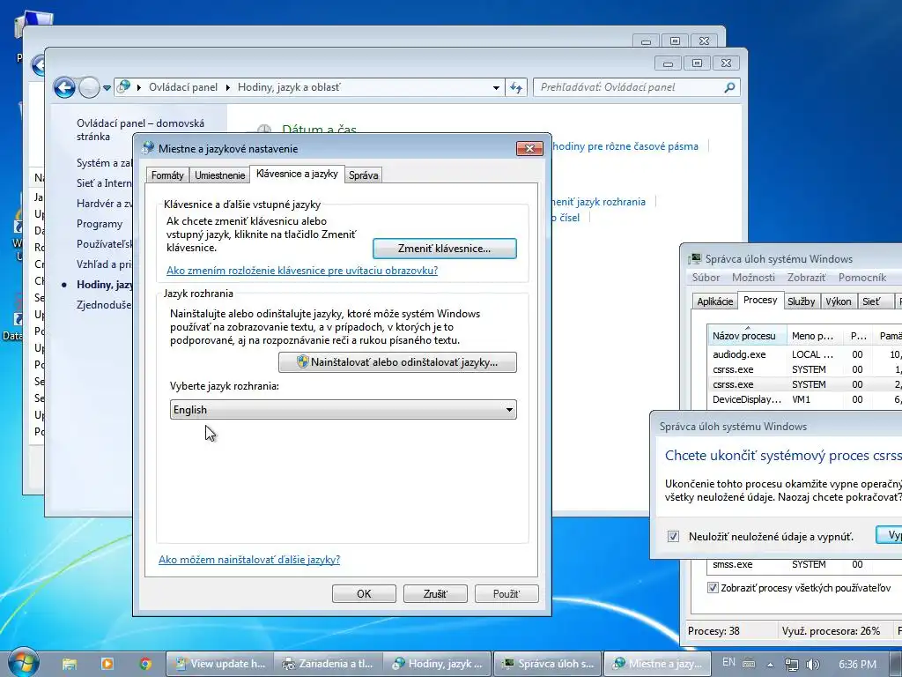
Task: Go back in Control Panel window
Action: point(64,87)
